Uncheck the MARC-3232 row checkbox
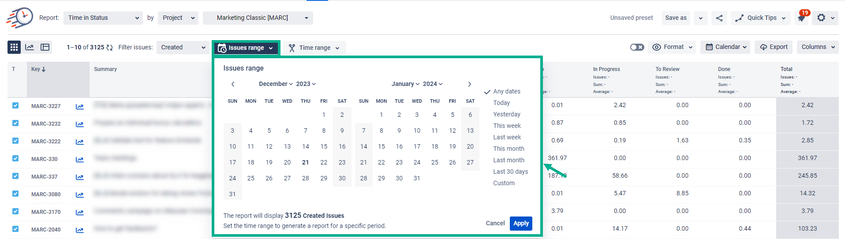 15,123
